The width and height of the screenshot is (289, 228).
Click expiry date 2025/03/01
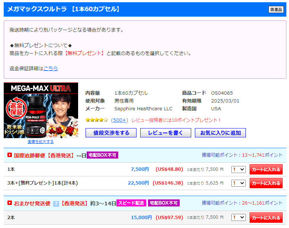click(x=225, y=101)
